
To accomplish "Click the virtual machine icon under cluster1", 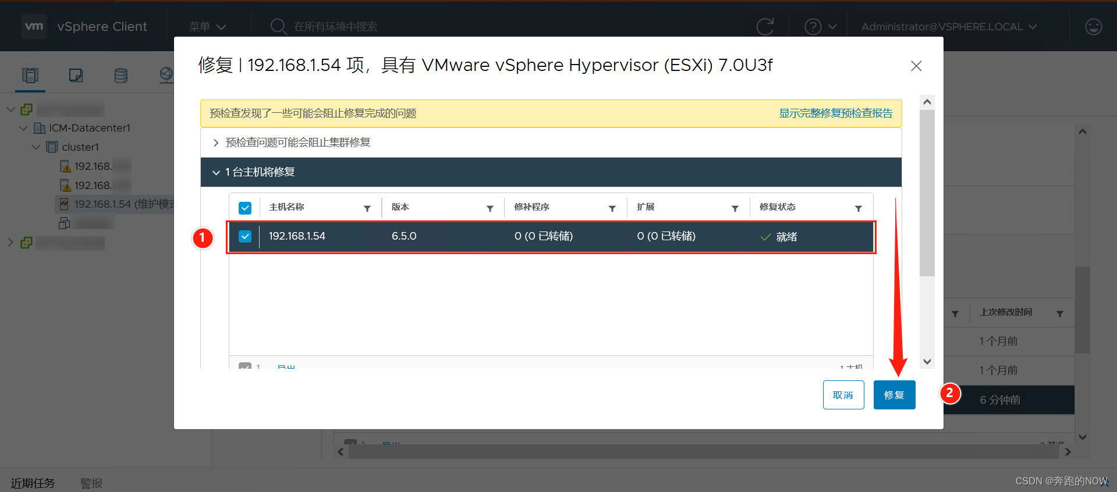I will coord(65,223).
